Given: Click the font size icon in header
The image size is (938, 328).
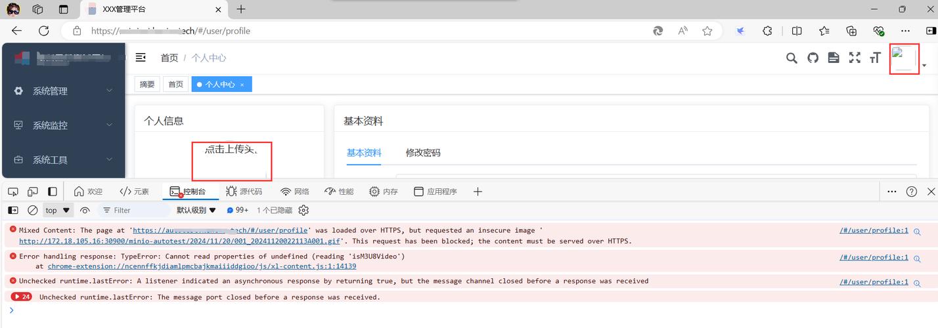Looking at the screenshot, I should pyautogui.click(x=874, y=58).
